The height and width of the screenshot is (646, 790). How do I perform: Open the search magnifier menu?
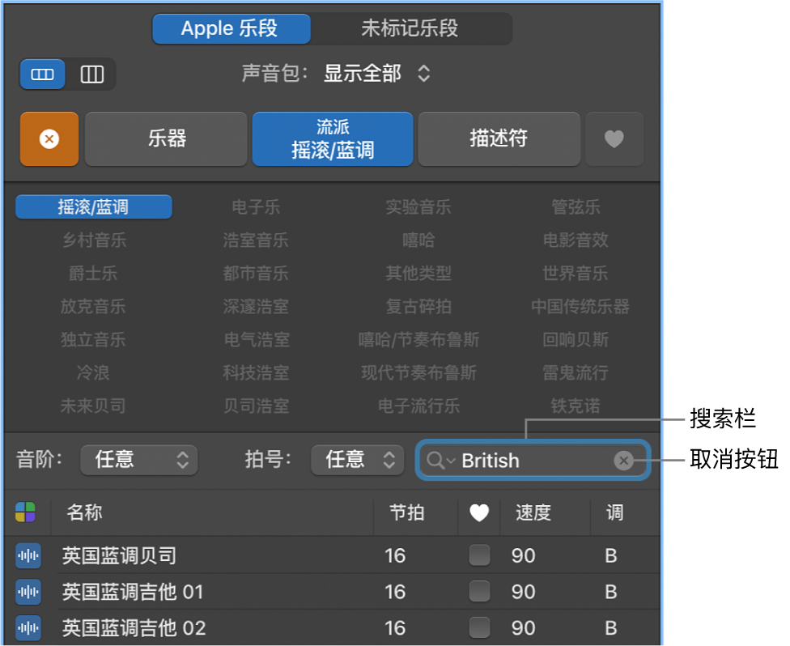click(x=440, y=461)
